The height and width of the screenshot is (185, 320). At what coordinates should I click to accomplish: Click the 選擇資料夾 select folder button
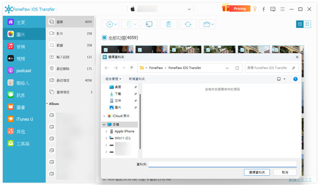tap(257, 172)
